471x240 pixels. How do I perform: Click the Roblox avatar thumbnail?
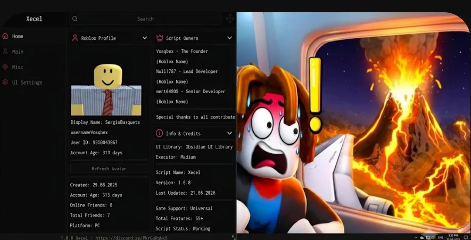(106, 89)
